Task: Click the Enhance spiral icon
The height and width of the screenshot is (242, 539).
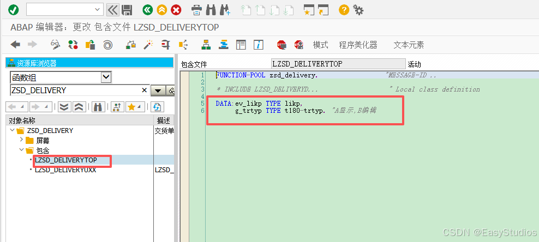Action: (x=108, y=45)
